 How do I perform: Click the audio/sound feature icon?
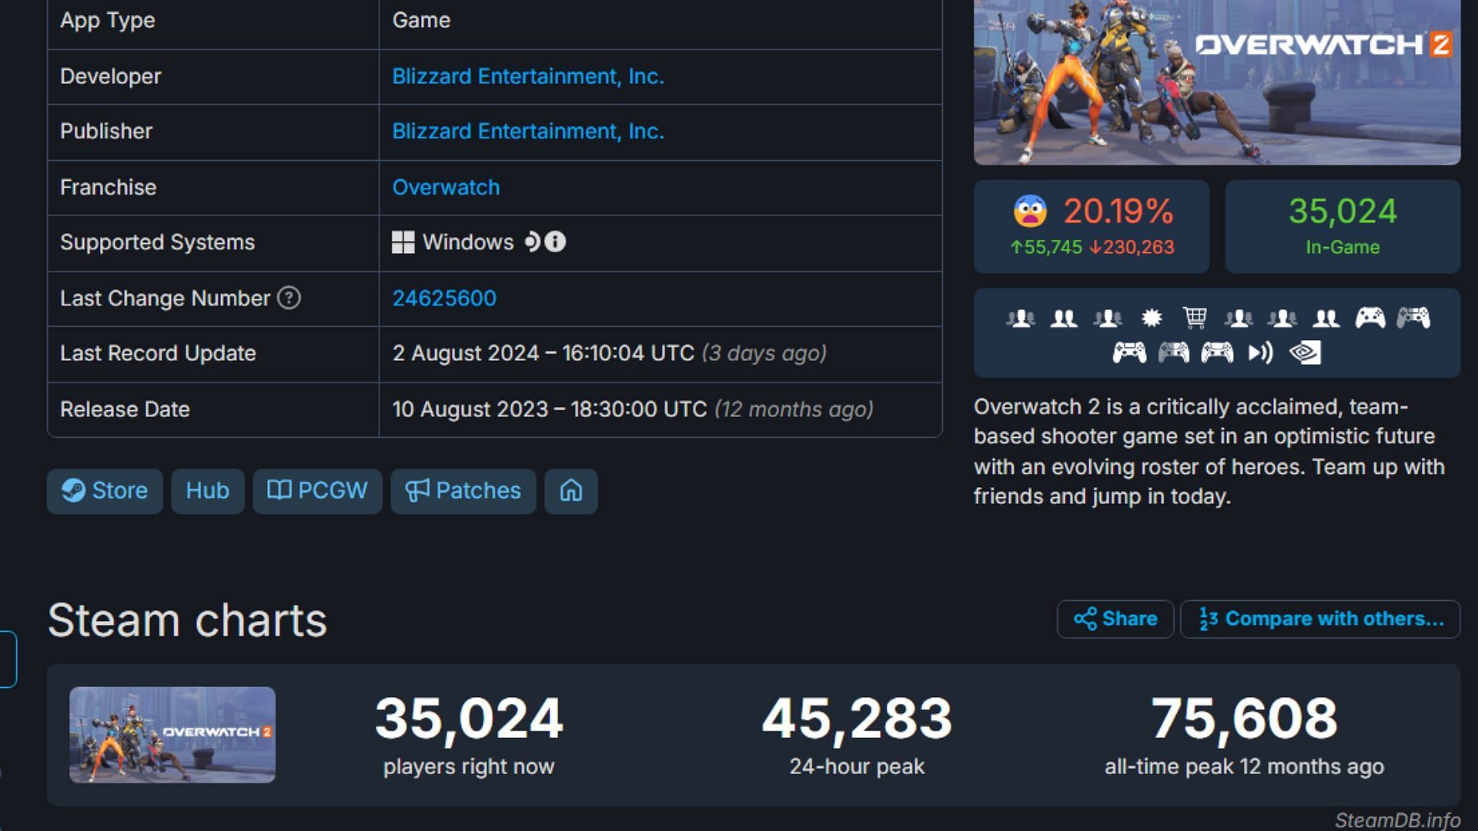click(1262, 352)
